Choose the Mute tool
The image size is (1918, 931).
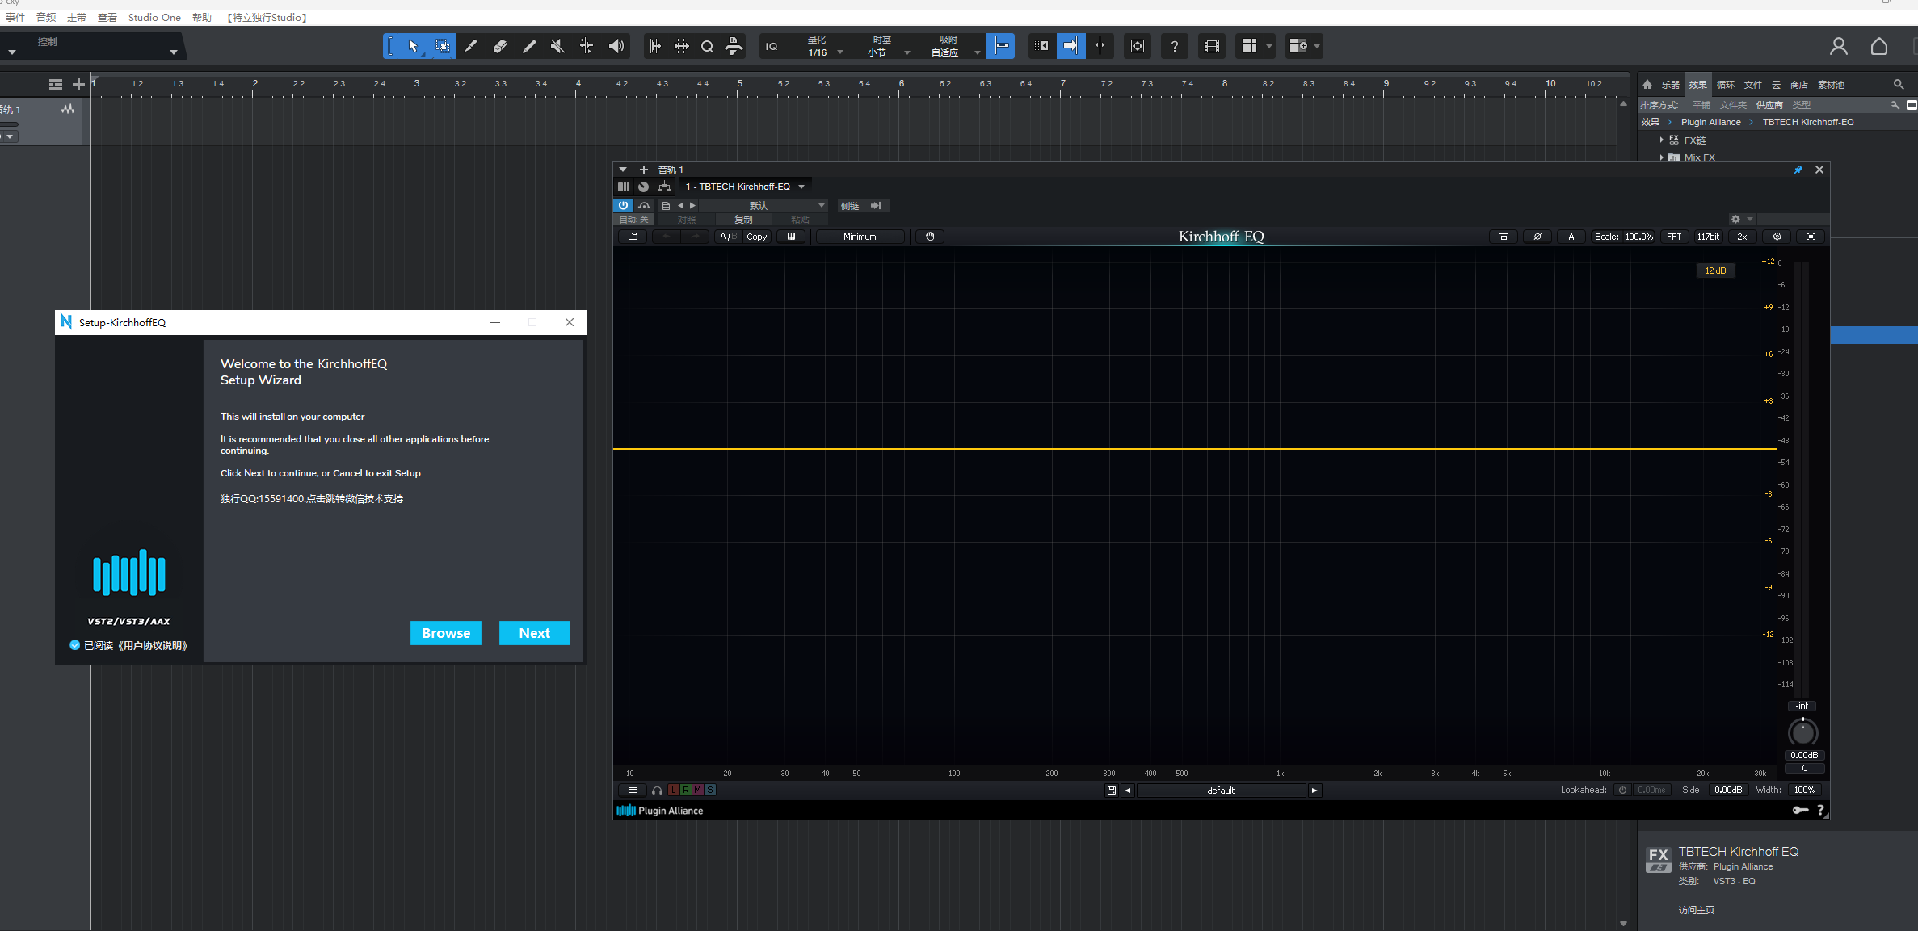(557, 46)
